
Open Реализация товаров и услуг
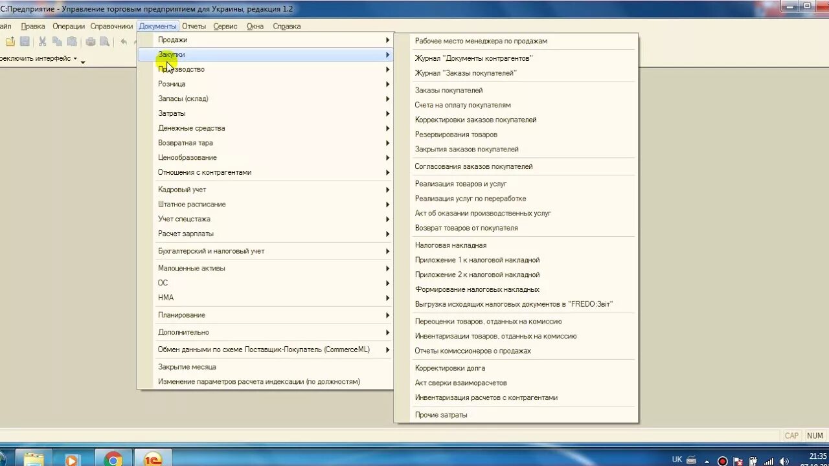coord(516,184)
